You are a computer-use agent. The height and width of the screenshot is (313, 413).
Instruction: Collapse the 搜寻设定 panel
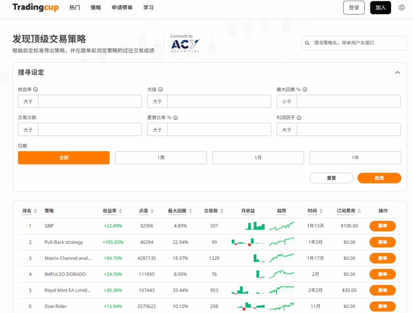tap(397, 72)
